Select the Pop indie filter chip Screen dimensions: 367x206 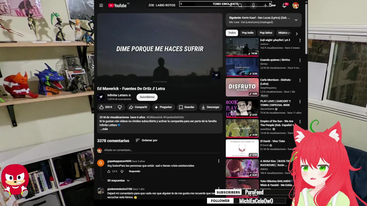[248, 33]
